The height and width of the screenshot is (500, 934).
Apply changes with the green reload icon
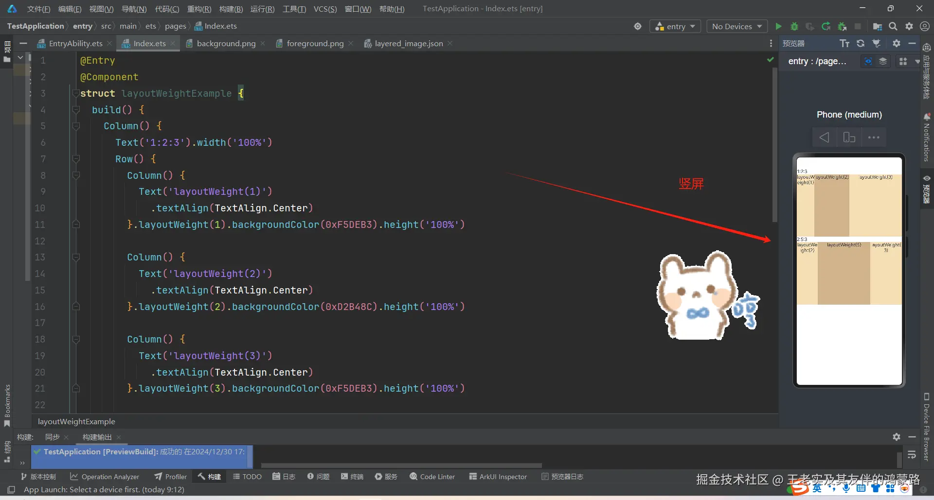coord(826,26)
